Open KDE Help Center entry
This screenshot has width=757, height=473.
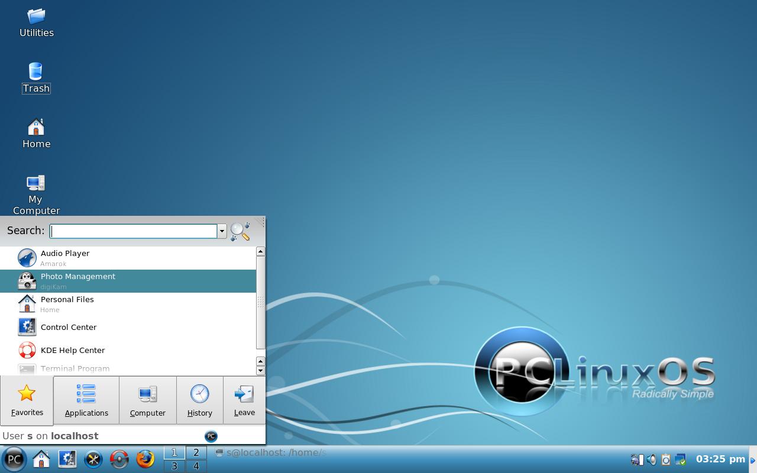[128, 350]
